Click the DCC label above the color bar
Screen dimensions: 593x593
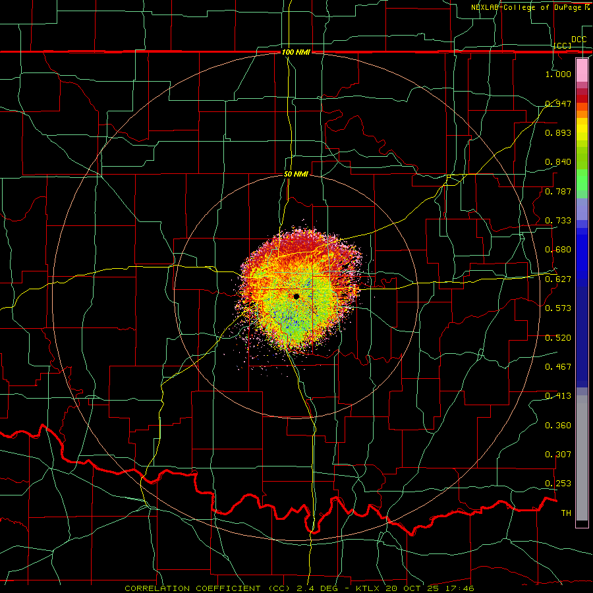pyautogui.click(x=579, y=40)
